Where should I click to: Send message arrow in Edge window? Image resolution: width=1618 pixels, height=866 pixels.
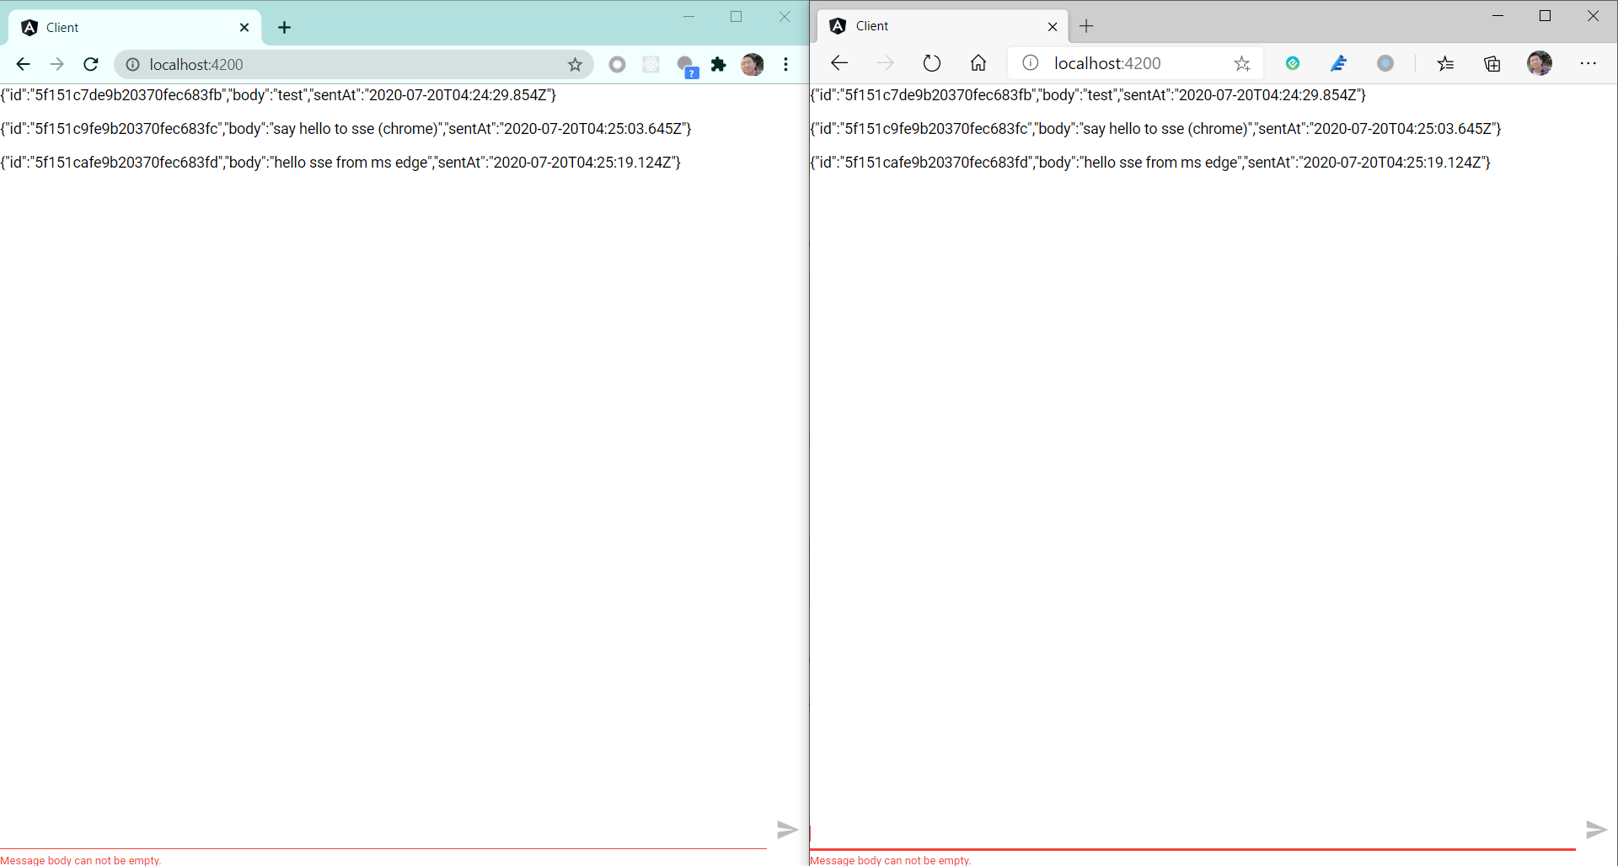click(1596, 830)
